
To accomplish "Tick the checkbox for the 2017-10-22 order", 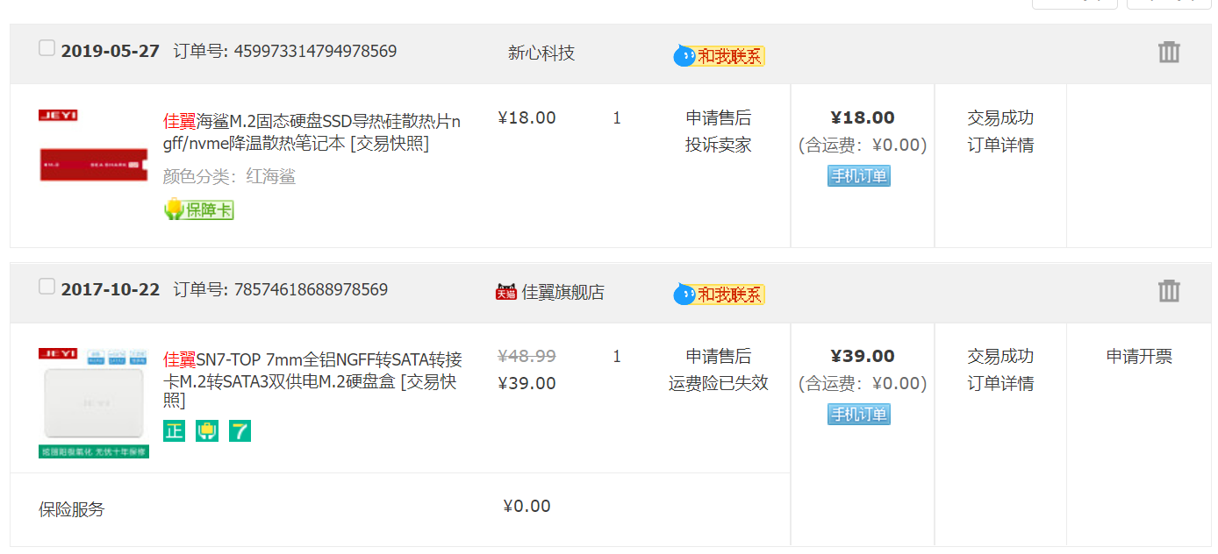I will (x=47, y=287).
